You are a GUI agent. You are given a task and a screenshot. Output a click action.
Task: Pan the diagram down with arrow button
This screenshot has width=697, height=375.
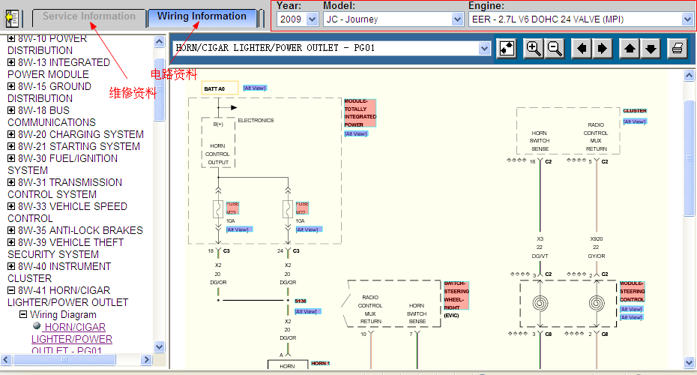pos(651,49)
